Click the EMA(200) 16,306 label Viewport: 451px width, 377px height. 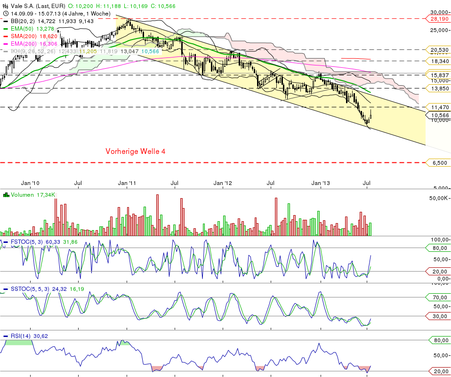coord(34,44)
